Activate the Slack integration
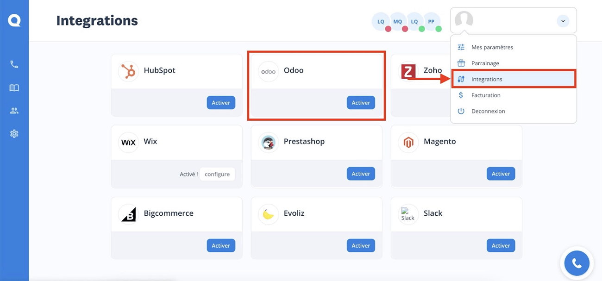The height and width of the screenshot is (281, 602). (x=501, y=246)
